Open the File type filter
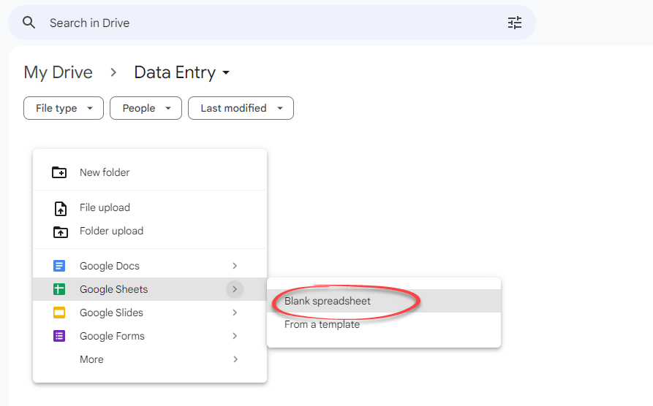The height and width of the screenshot is (406, 653). point(64,108)
